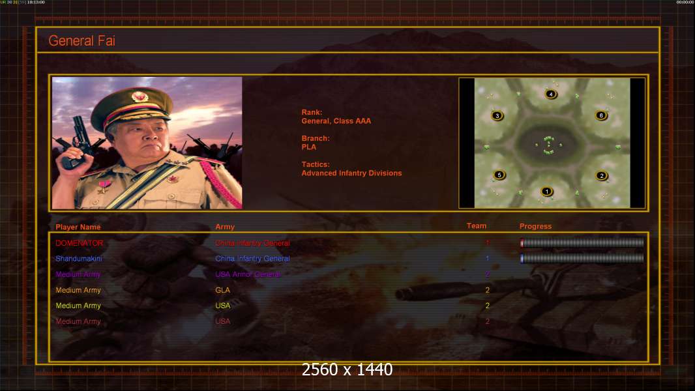Click the center crater of the map preview

(x=549, y=145)
